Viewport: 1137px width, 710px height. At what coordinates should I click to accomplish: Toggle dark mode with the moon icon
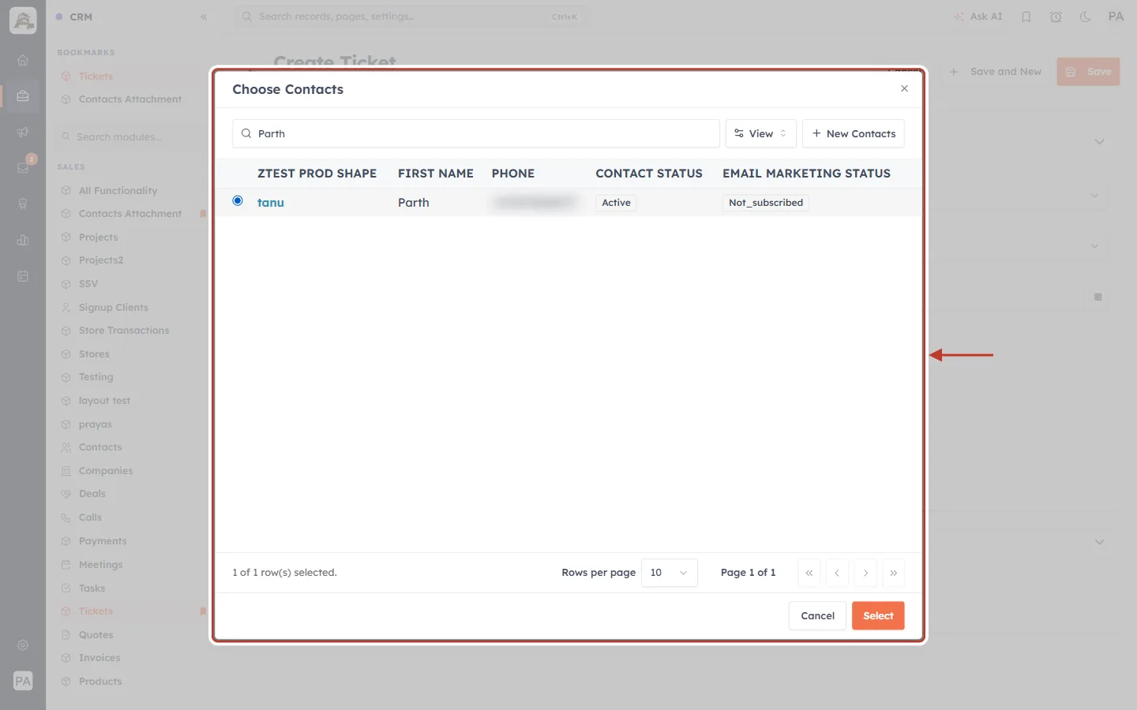[x=1086, y=17]
